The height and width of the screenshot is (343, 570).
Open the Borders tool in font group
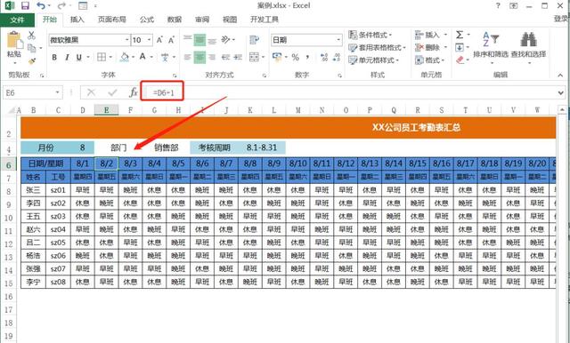click(x=102, y=57)
